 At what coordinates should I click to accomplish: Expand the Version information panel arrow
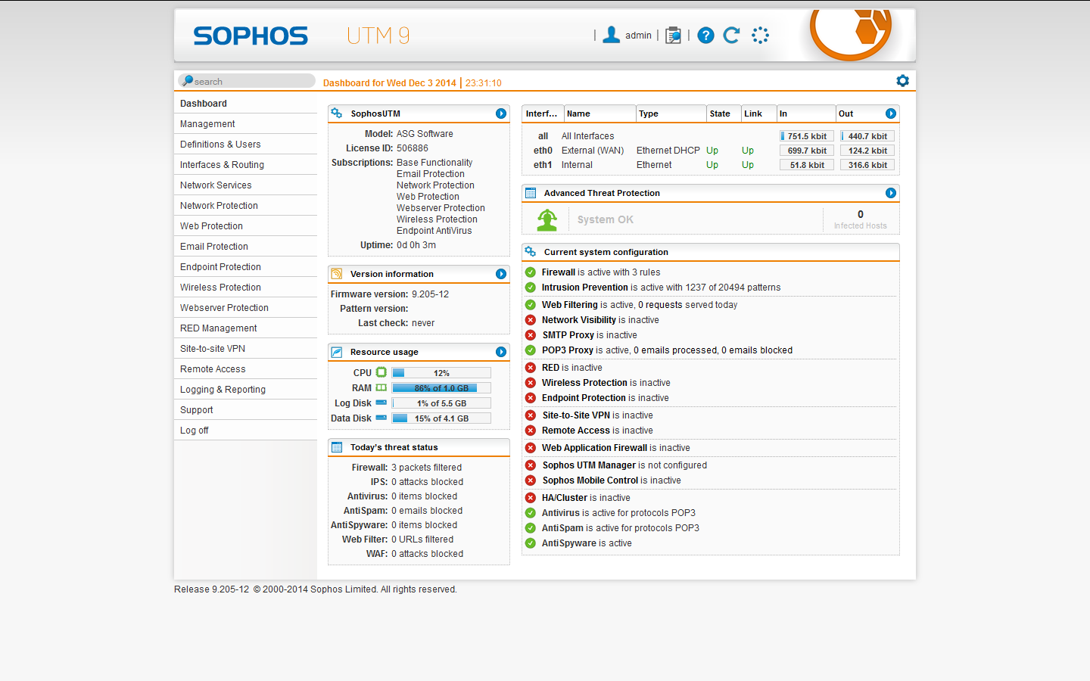tap(501, 274)
